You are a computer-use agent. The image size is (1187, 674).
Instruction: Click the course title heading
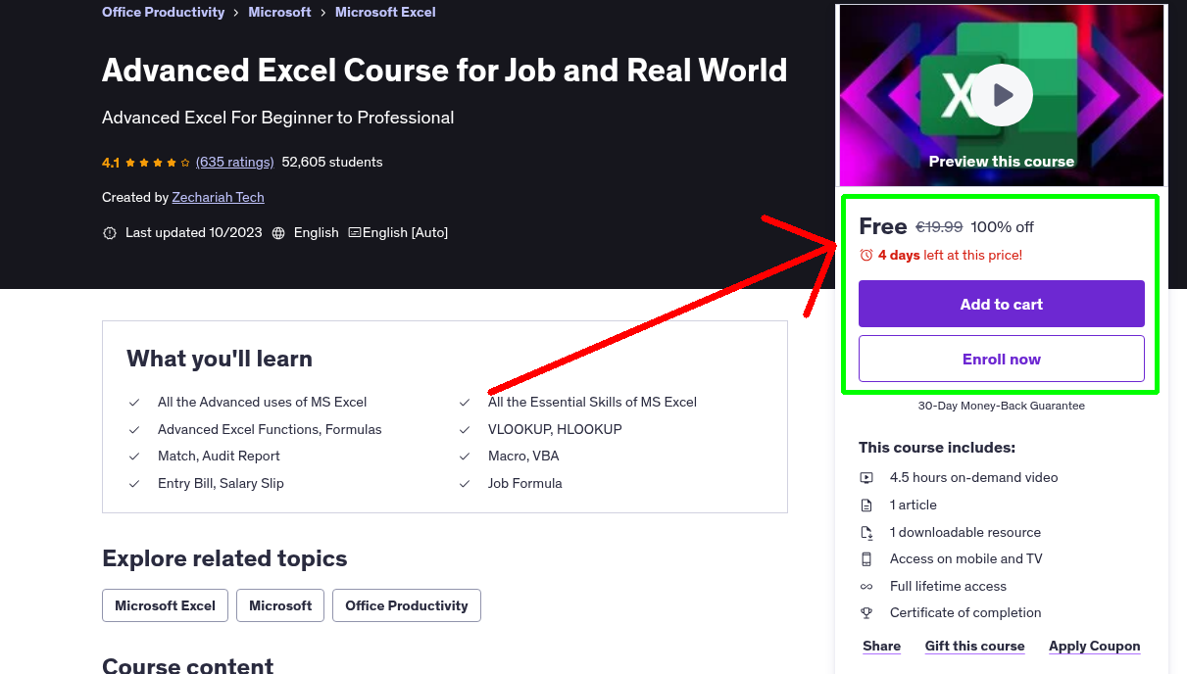point(445,70)
